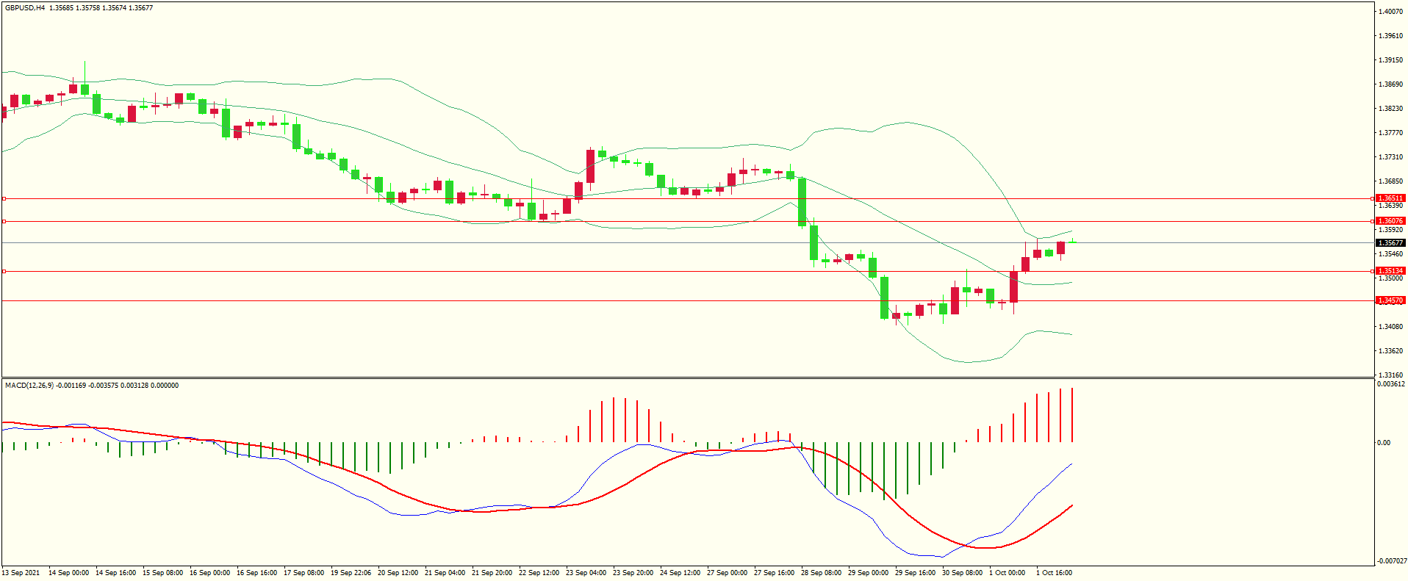Click the 22 Sep 12:00 time label
1408x581 pixels.
click(539, 573)
